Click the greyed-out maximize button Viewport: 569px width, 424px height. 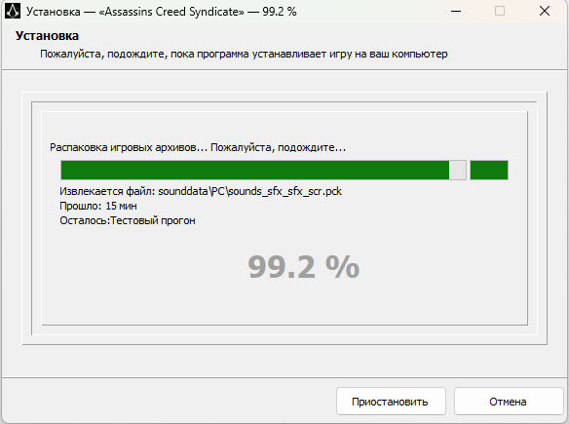pyautogui.click(x=500, y=11)
